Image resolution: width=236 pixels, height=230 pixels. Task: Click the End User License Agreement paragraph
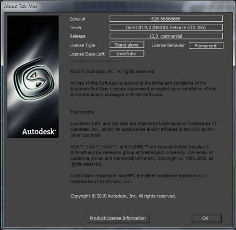(143, 89)
